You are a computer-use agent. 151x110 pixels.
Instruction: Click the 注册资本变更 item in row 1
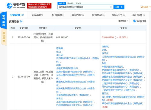[43, 37]
